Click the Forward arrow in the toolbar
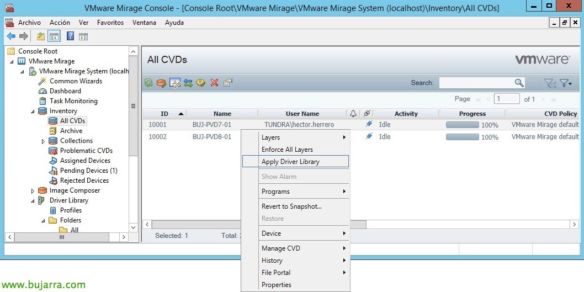This screenshot has width=584, height=292. coord(24,36)
